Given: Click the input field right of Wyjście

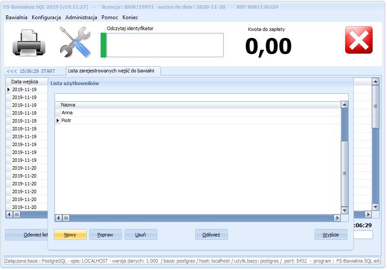Looking at the screenshot, I should (x=363, y=235).
